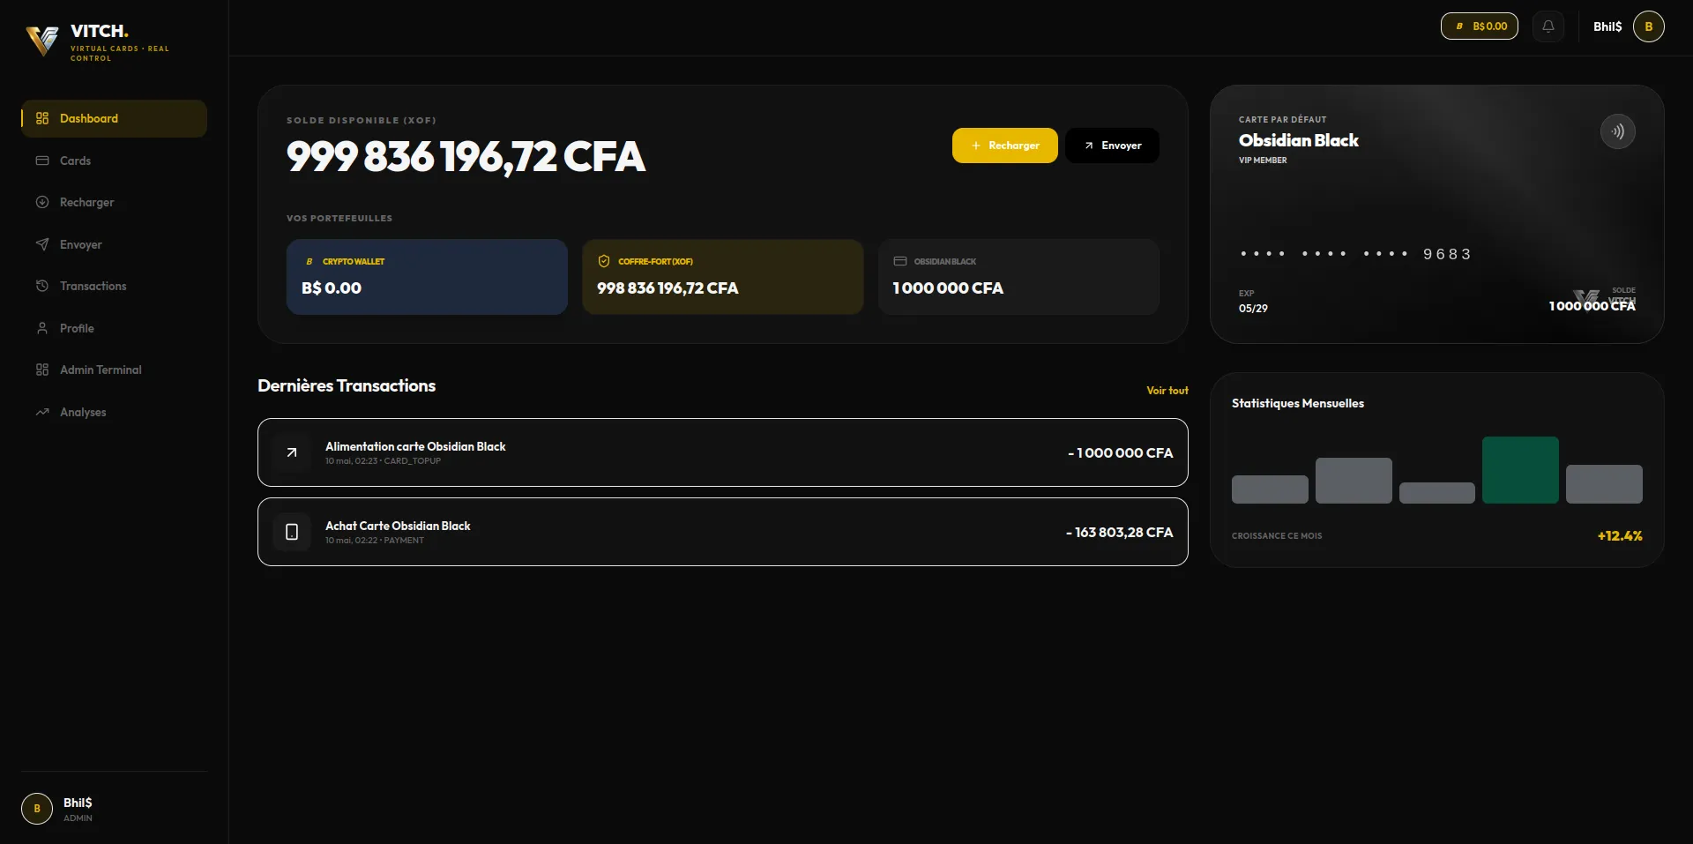Click the arrow icon on Alimentation carte transaction
This screenshot has width=1693, height=844.
[x=292, y=452]
